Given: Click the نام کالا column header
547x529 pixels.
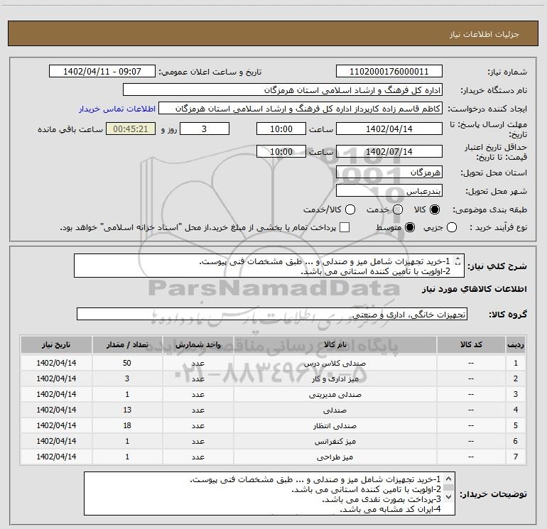Looking at the screenshot, I should [x=335, y=344].
